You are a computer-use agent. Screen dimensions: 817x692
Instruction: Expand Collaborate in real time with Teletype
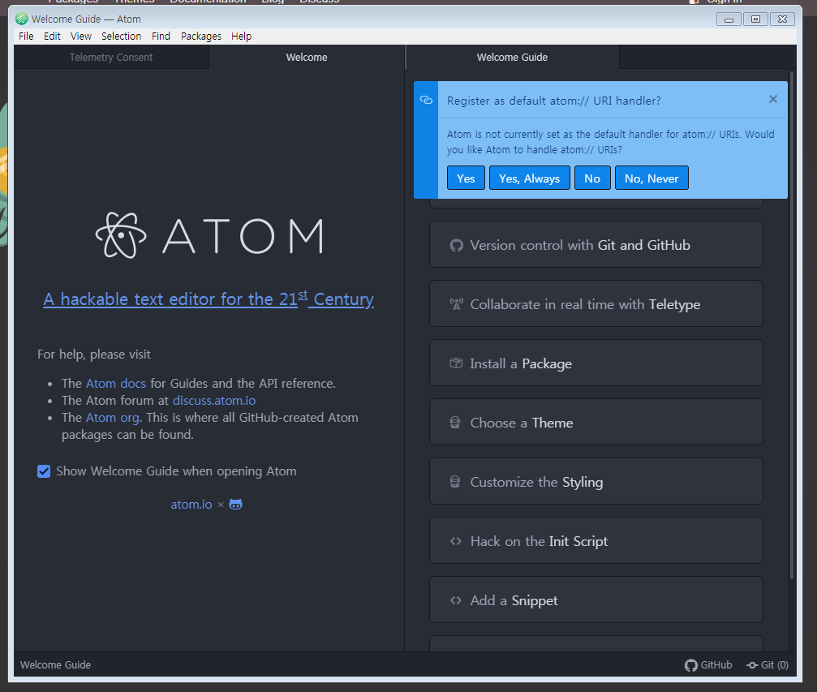coord(596,303)
